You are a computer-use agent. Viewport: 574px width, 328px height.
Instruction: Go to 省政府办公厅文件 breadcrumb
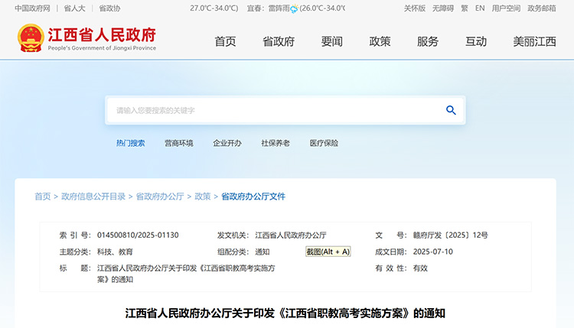[x=253, y=196]
